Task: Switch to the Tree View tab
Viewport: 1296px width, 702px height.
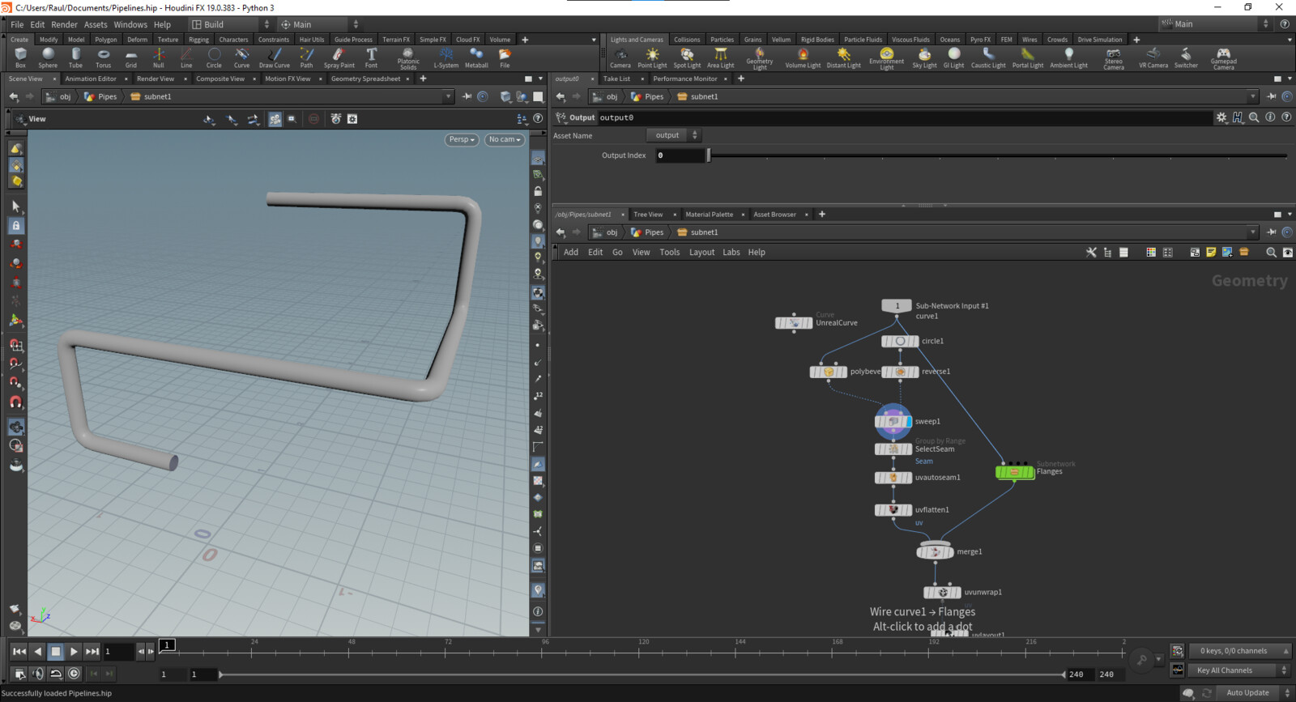Action: click(648, 215)
